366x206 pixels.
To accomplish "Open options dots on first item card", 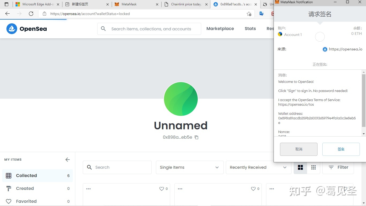I will [x=88, y=189].
